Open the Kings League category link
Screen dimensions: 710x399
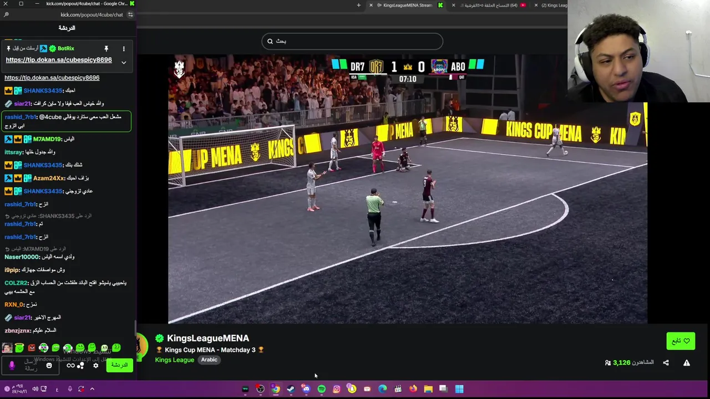175,360
